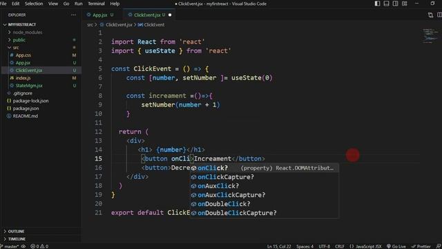Toggle the secondary side bar layout icon
This screenshot has height=249, width=442.
[395, 3]
